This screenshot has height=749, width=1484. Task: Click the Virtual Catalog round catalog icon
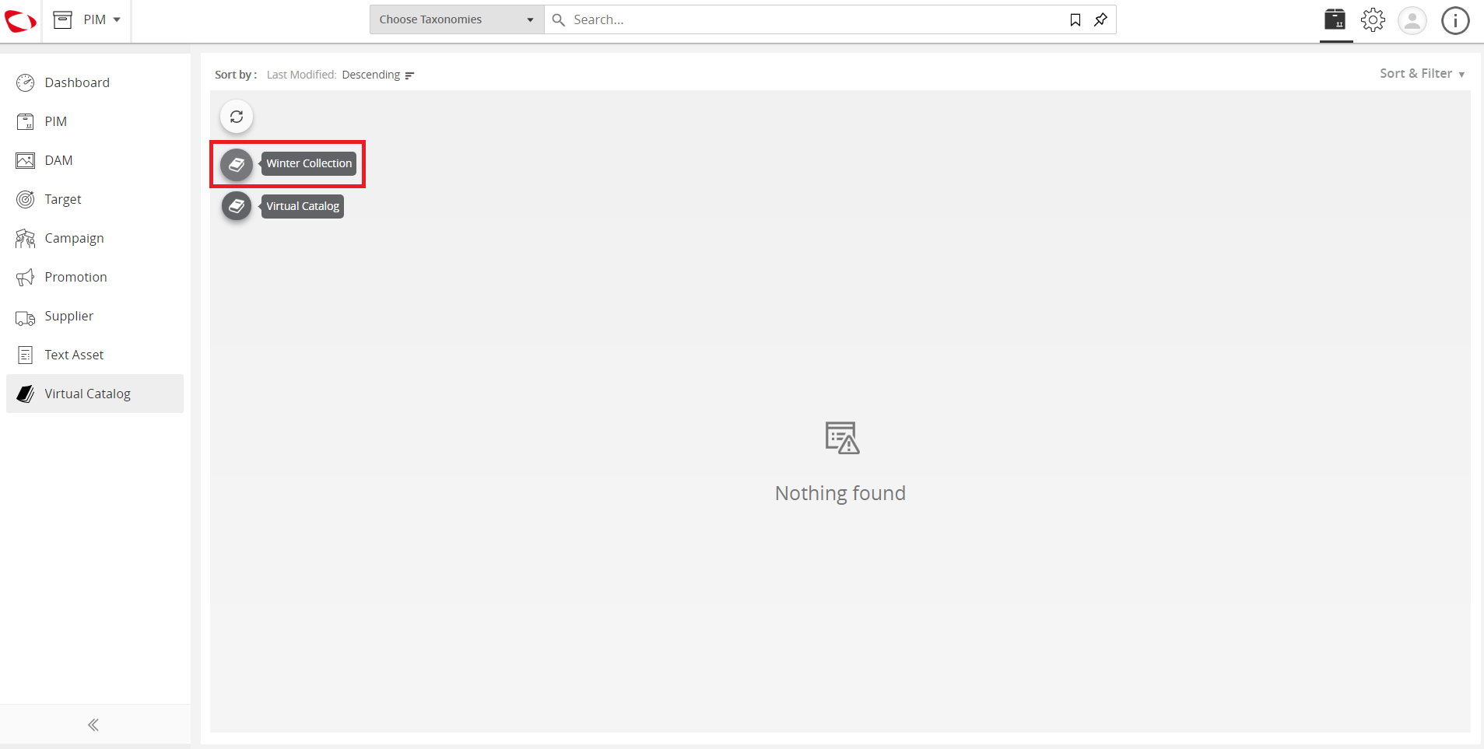coord(237,206)
